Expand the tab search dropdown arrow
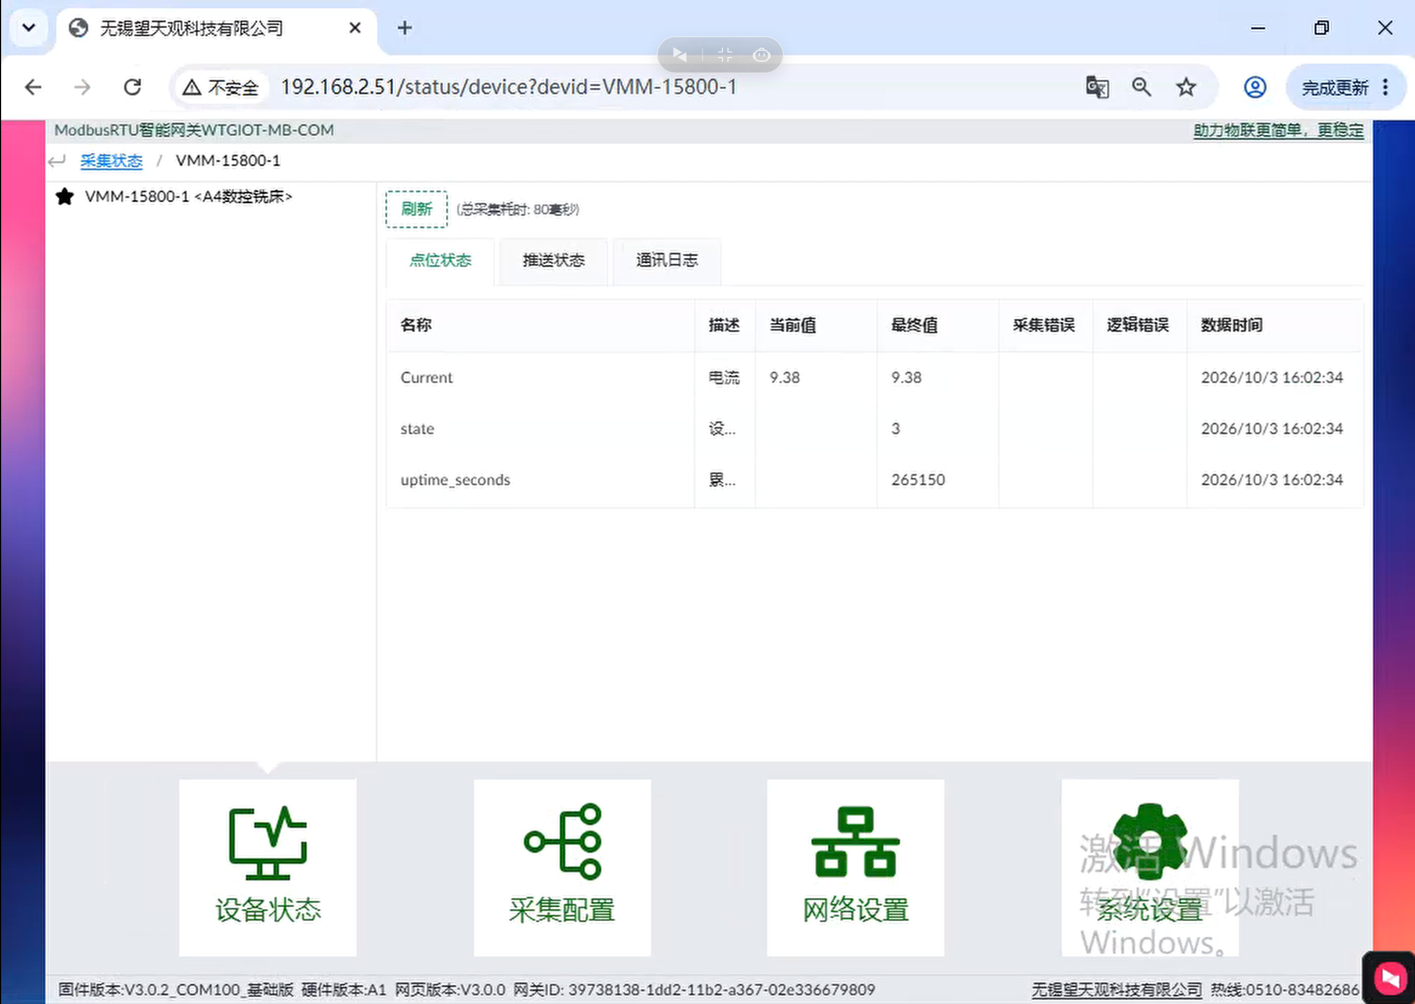This screenshot has width=1415, height=1004. coord(28,28)
